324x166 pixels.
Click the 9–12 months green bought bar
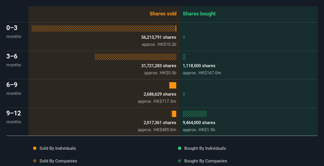(195, 114)
